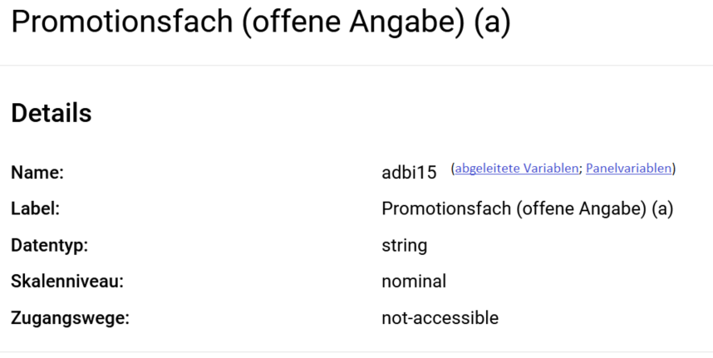713x358 pixels.
Task: Open the abgeleitete Variablen link
Action: coord(517,169)
